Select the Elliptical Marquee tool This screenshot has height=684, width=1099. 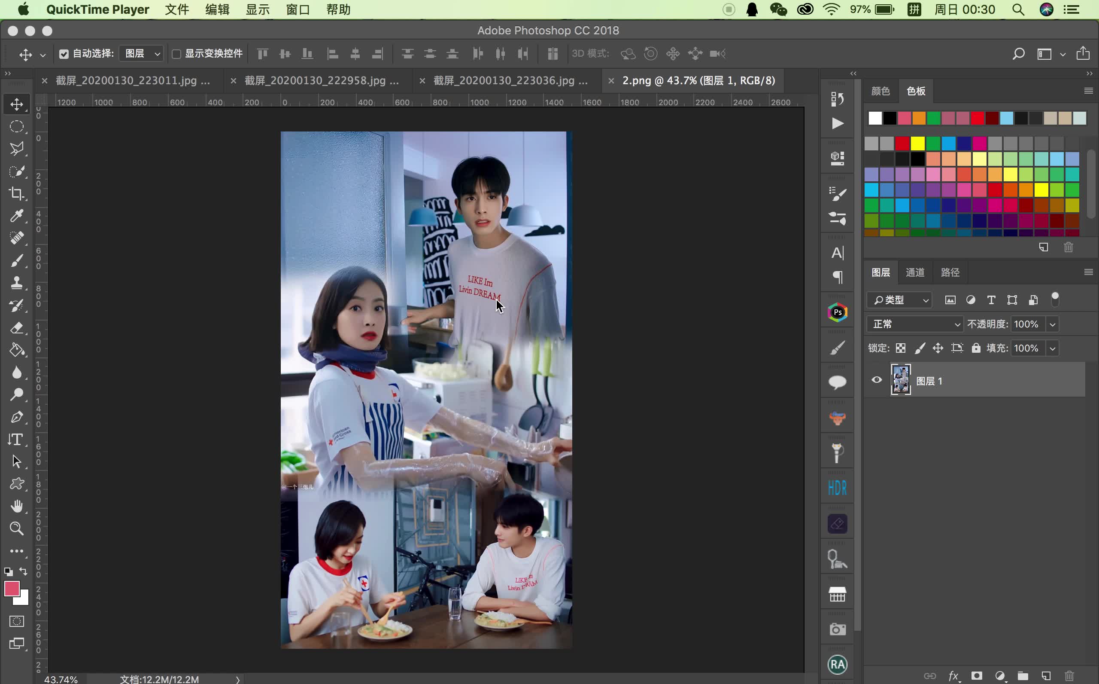pos(17,127)
